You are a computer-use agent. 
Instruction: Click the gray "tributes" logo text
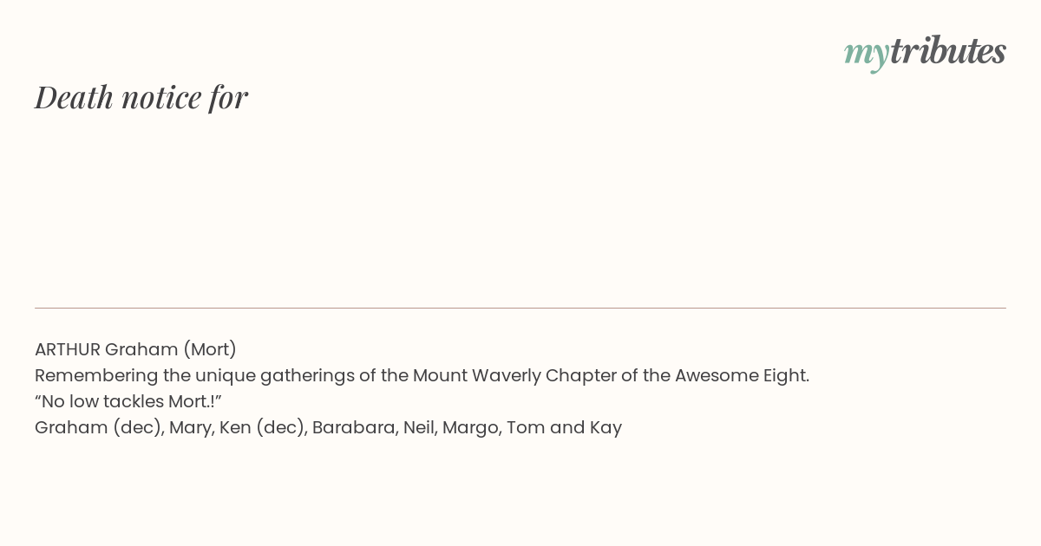[x=947, y=51]
